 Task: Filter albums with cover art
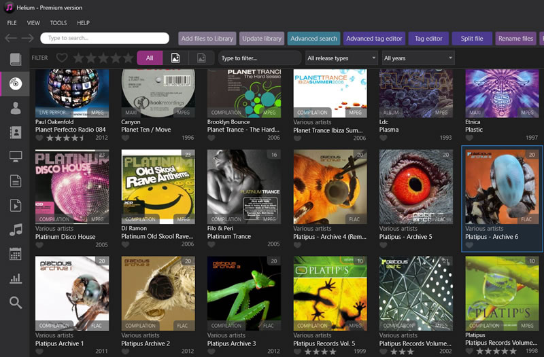175,58
